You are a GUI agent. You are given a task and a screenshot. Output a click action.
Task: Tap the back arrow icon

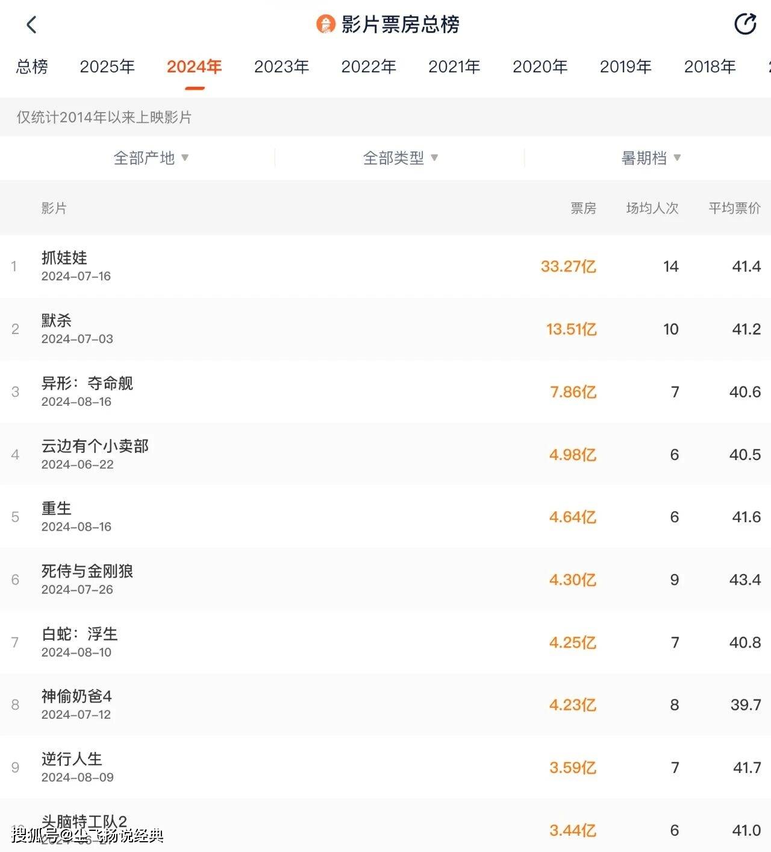pos(32,25)
